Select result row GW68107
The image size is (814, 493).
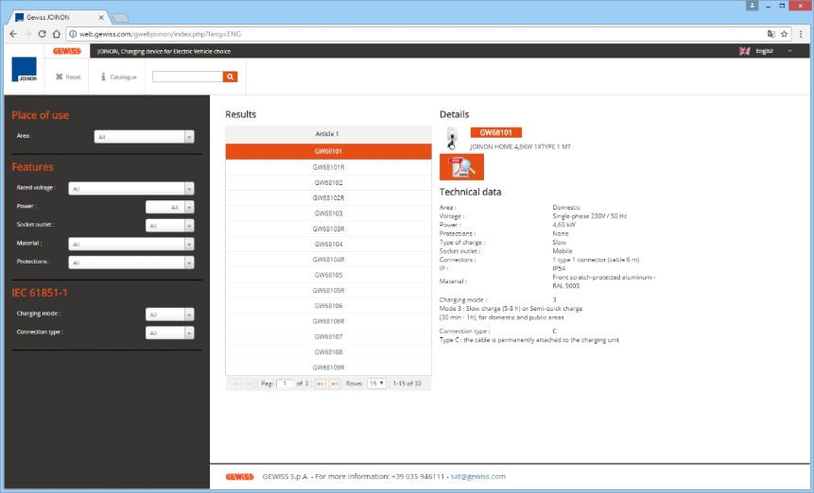point(328,336)
